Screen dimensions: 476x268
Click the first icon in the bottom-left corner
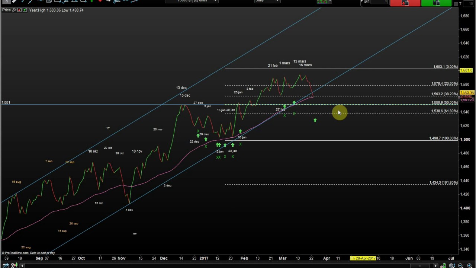(x=6, y=265)
